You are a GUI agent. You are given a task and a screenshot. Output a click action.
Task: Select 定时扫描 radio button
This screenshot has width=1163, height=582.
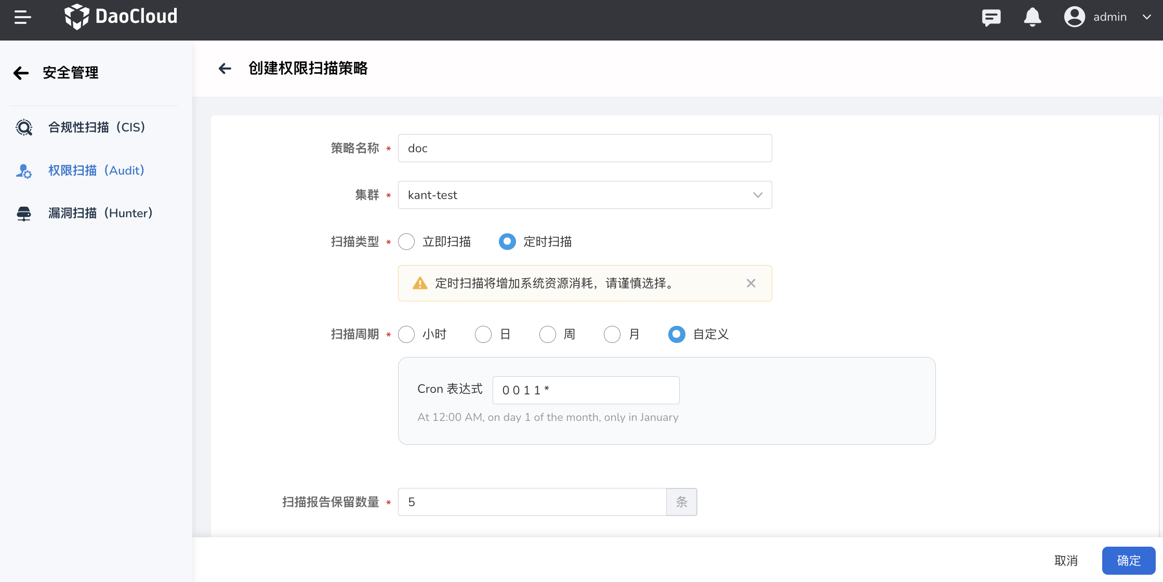[507, 242]
